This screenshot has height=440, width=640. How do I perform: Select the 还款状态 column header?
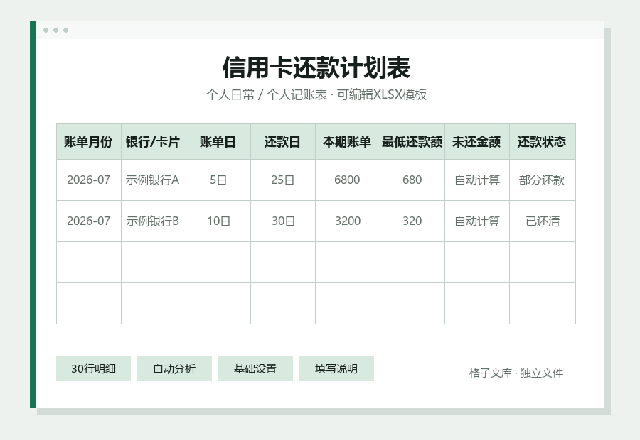coord(542,142)
